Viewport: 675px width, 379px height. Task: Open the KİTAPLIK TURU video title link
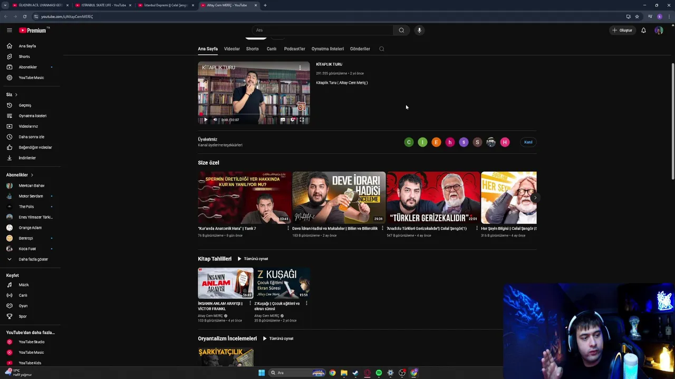coord(329,64)
